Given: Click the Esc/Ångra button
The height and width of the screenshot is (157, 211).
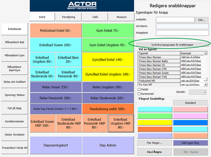Looking at the screenshot, I should 154,152.
